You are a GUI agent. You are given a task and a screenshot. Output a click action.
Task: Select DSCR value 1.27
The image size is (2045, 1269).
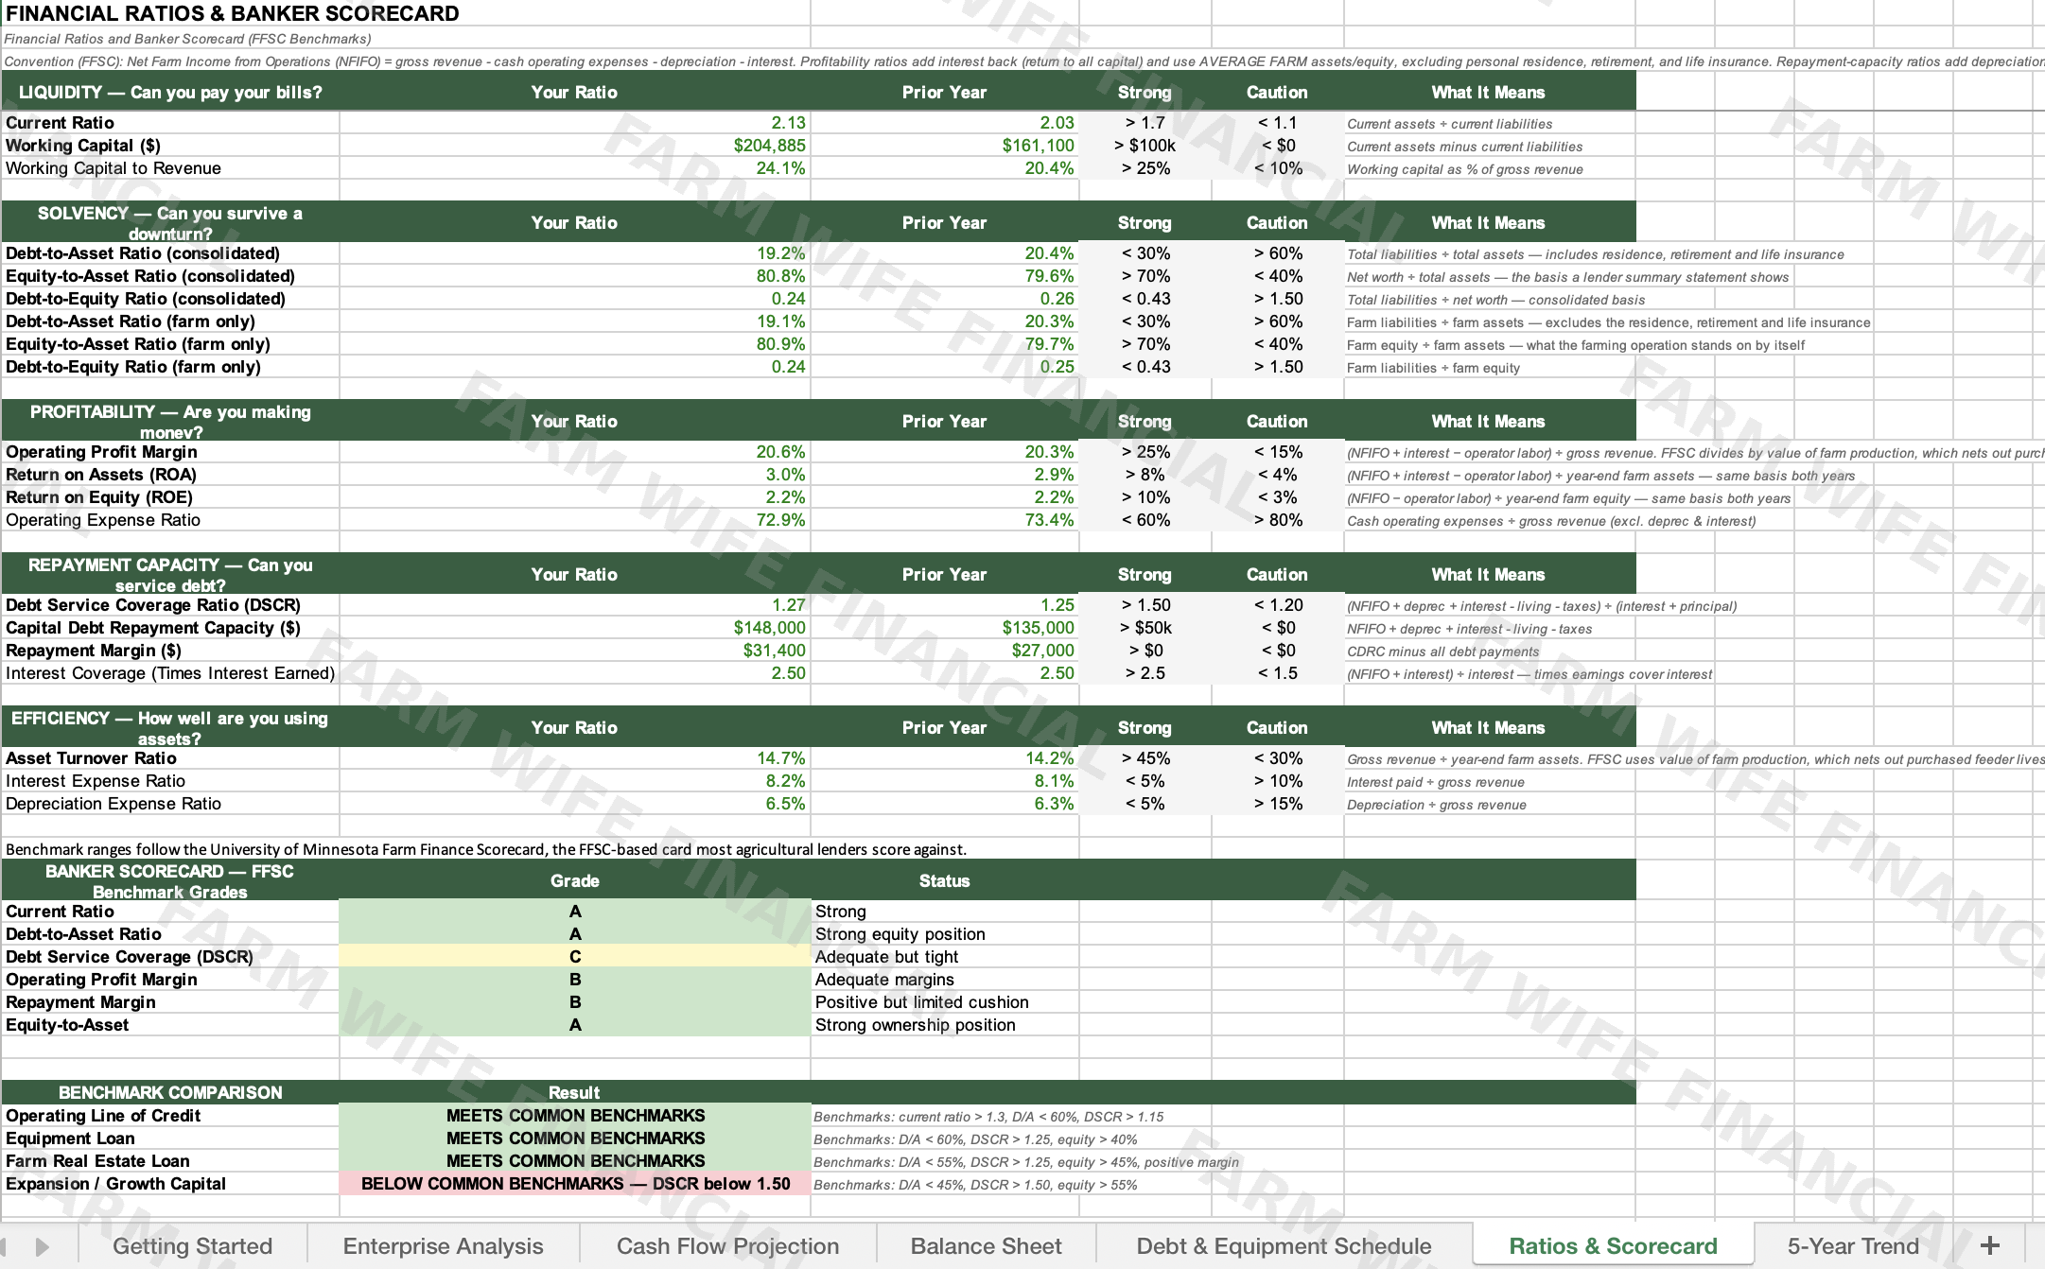(574, 605)
